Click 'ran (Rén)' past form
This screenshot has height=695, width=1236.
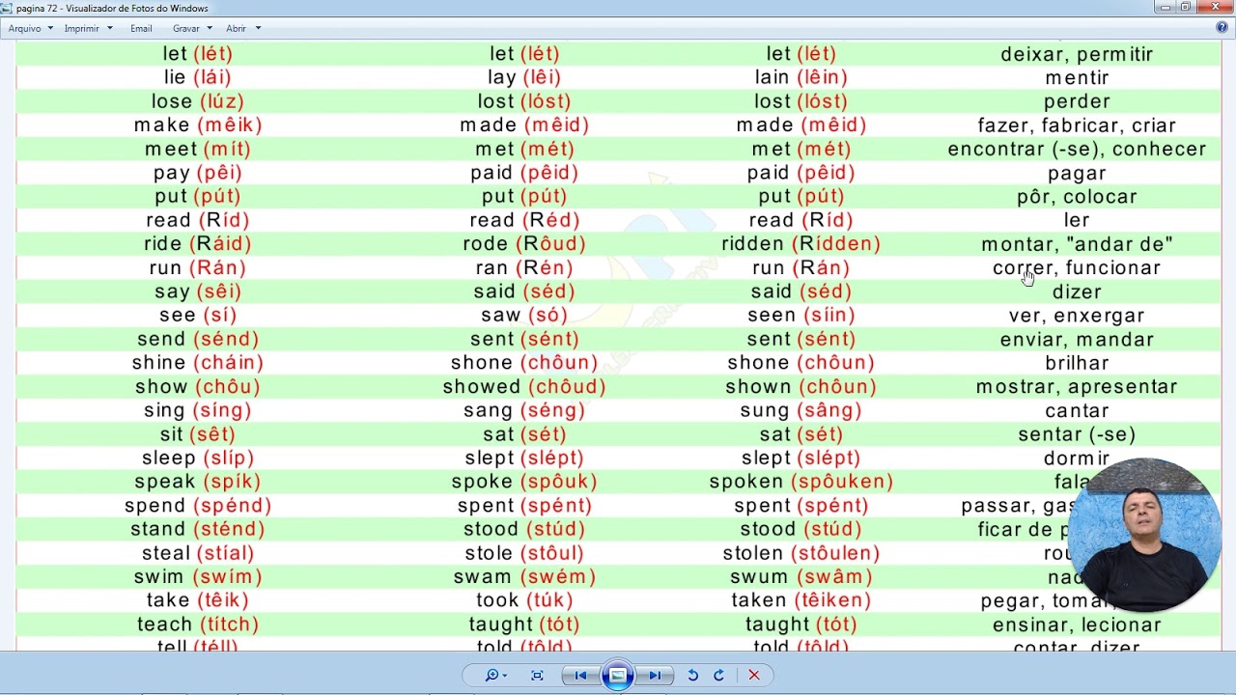coord(524,268)
